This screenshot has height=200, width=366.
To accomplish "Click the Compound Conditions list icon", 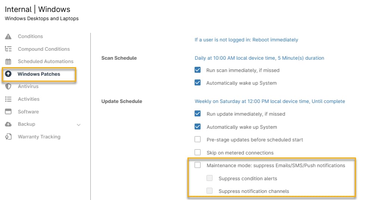I will (8, 49).
